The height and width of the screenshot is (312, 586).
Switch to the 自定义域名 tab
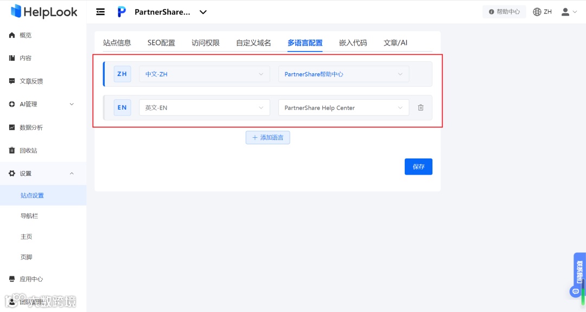point(253,43)
